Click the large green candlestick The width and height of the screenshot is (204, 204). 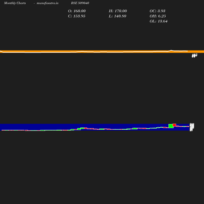point(171,126)
